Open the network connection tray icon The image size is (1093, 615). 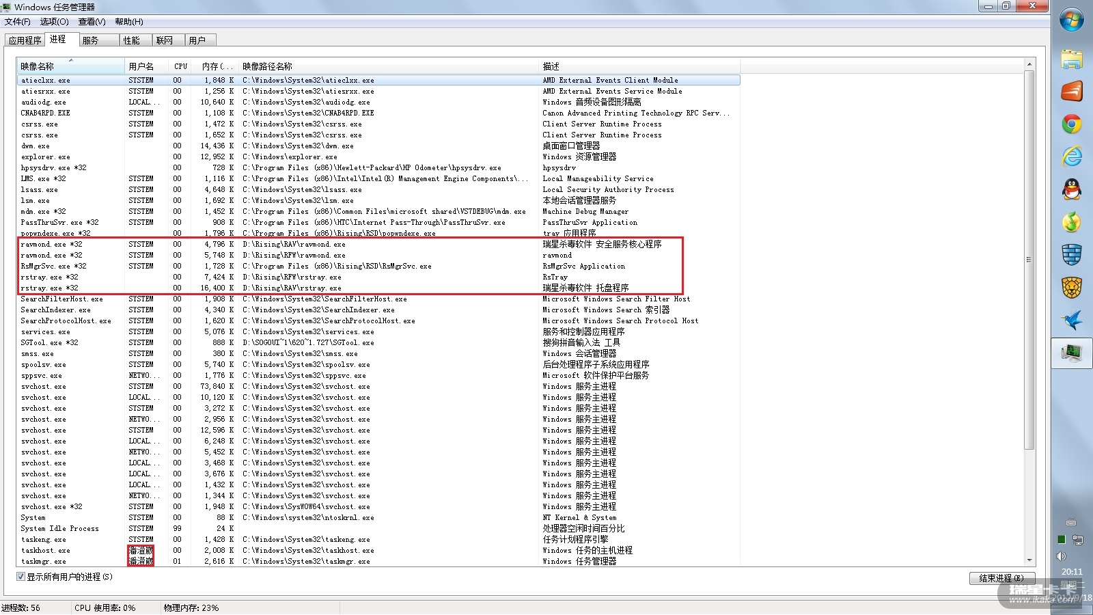point(1078,540)
